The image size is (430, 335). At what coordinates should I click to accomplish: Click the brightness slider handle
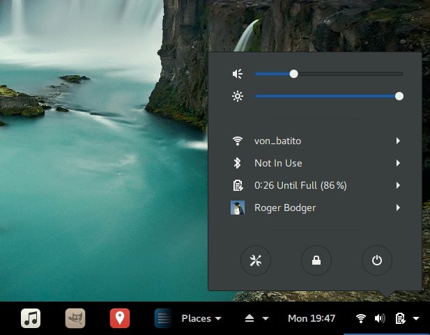399,96
